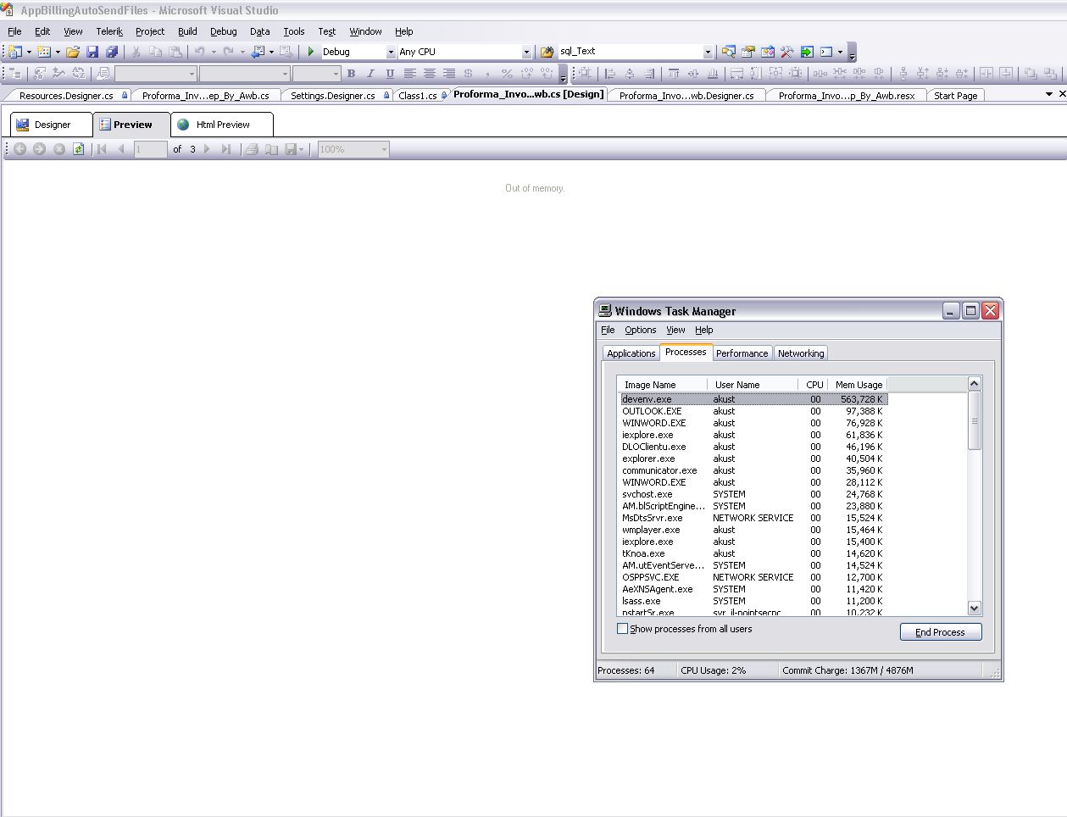Save the current file with floppy icon

[x=92, y=52]
